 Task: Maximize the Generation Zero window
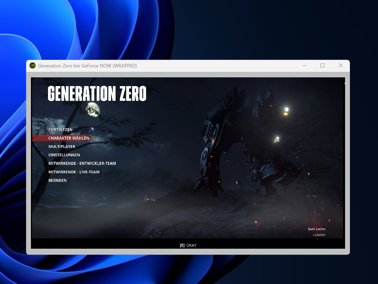(322, 65)
